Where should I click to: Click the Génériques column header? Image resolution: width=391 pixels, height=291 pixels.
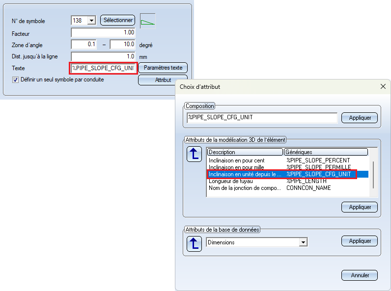pyautogui.click(x=326, y=152)
